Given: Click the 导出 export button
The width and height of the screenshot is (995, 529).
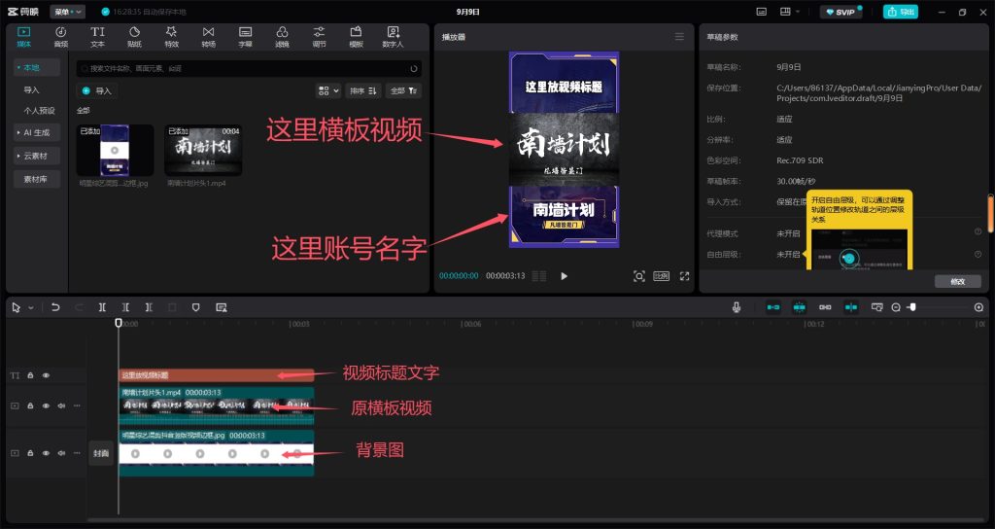Looking at the screenshot, I should (901, 12).
